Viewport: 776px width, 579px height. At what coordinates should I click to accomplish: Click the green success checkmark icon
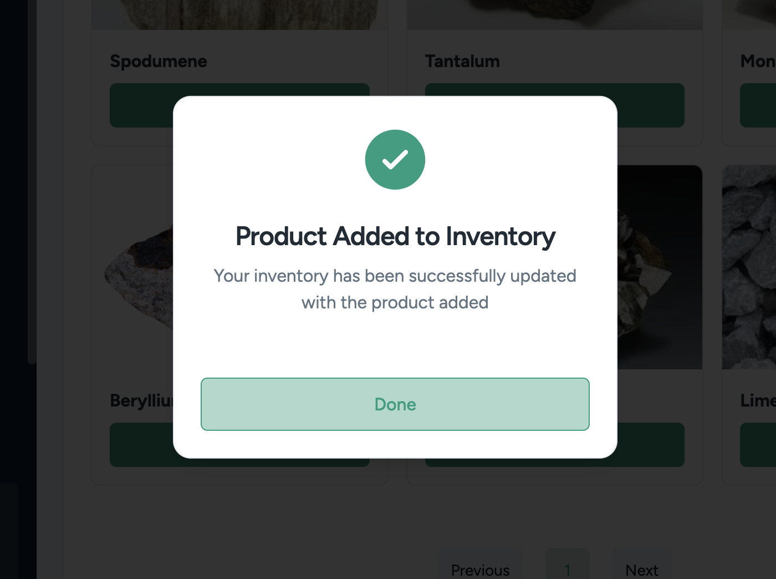point(395,160)
